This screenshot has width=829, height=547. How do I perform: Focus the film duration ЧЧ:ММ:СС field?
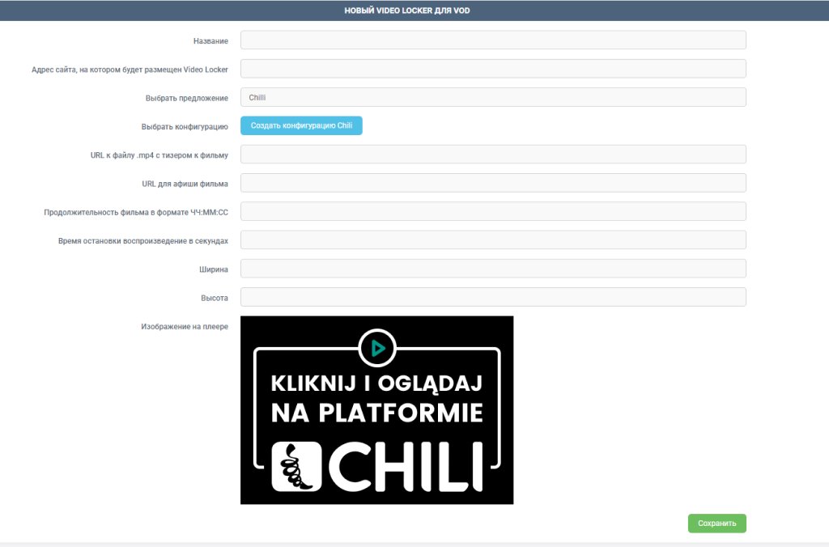pos(493,211)
